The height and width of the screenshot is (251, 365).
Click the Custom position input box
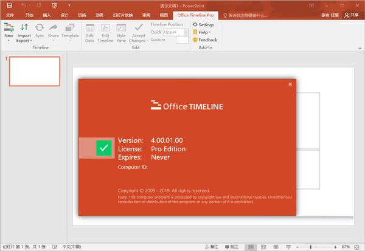point(182,40)
